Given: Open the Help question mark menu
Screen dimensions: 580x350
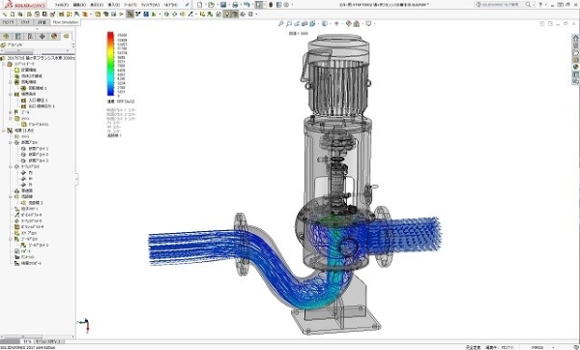Looking at the screenshot, I should [x=540, y=5].
